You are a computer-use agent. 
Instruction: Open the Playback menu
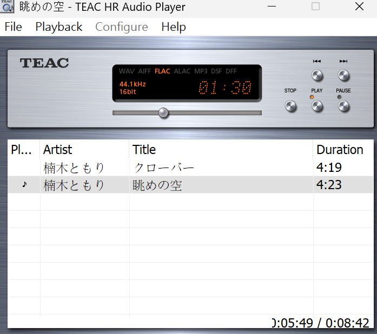click(59, 26)
